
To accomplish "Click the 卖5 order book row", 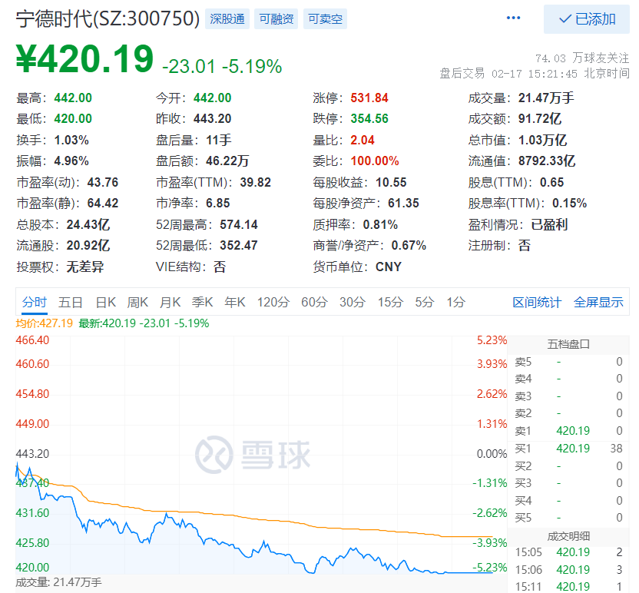I will coord(568,362).
